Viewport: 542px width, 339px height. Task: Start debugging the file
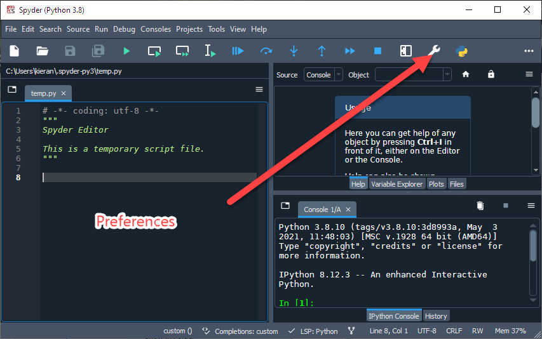(238, 51)
